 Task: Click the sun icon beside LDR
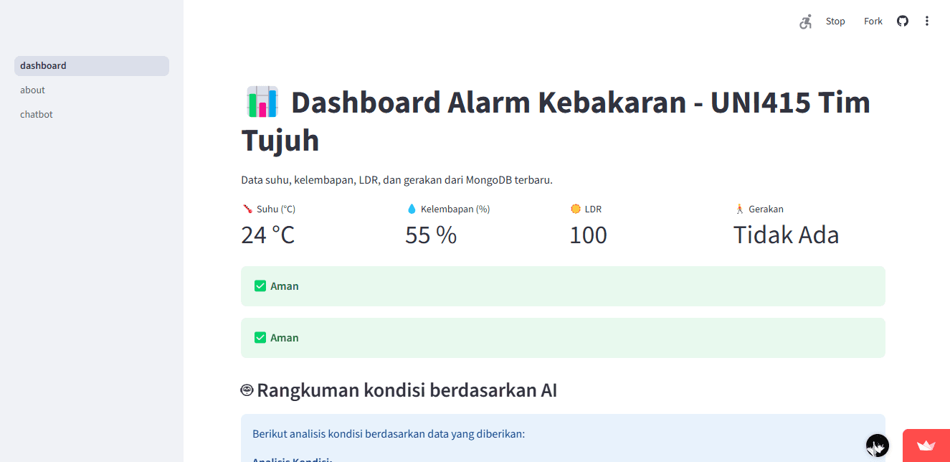pyautogui.click(x=575, y=209)
